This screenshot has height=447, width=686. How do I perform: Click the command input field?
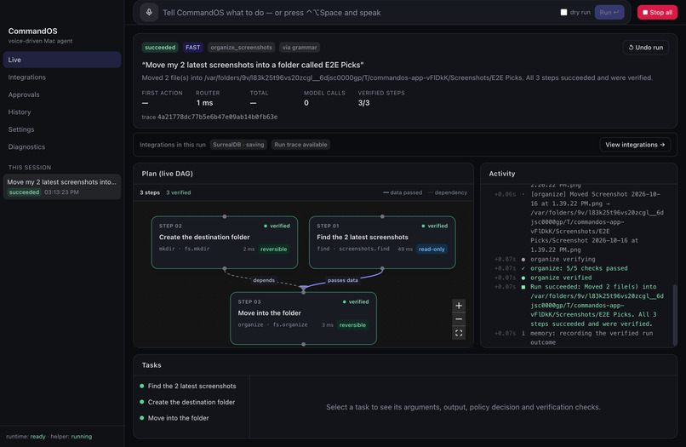pyautogui.click(x=359, y=13)
